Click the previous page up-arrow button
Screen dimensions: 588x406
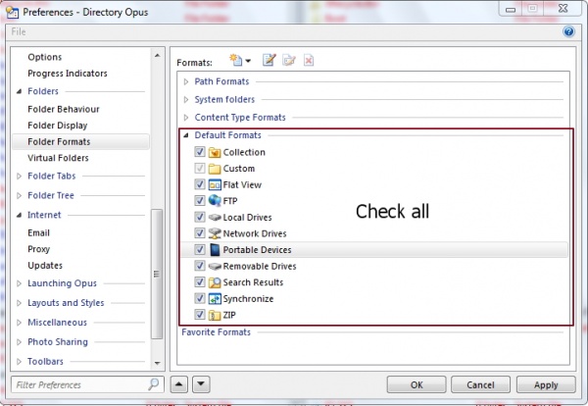tap(179, 384)
